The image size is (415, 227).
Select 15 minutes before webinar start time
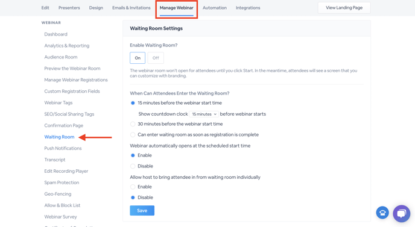[133, 103]
